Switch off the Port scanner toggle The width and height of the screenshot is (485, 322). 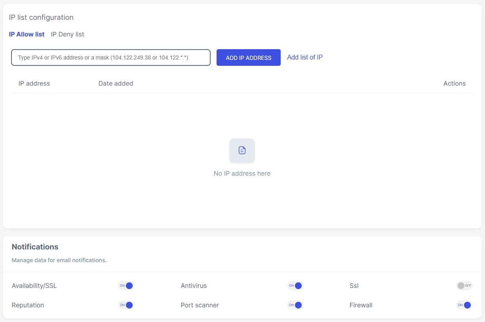click(x=295, y=305)
